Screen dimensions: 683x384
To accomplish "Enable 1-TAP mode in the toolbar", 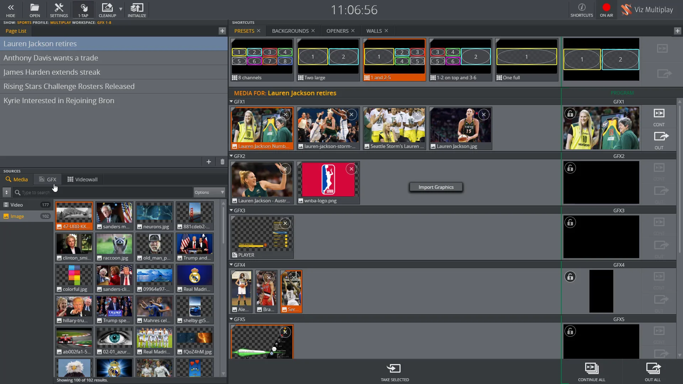I will click(x=83, y=10).
